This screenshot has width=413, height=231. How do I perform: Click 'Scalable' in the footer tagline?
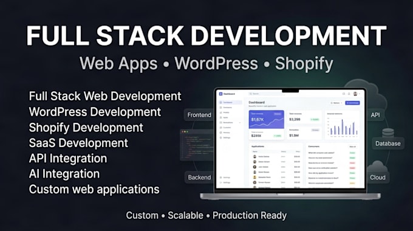pyautogui.click(x=185, y=215)
